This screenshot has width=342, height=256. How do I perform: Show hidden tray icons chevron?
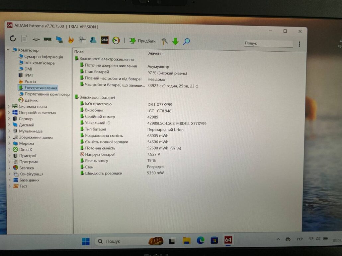coord(278,239)
